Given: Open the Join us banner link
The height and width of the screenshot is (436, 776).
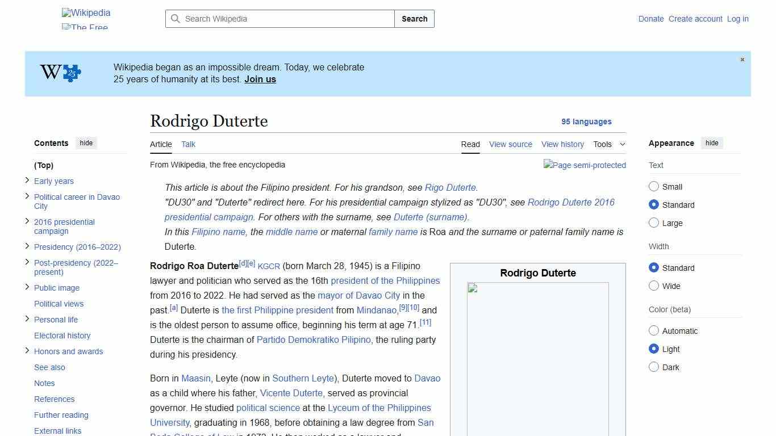Looking at the screenshot, I should 260,79.
